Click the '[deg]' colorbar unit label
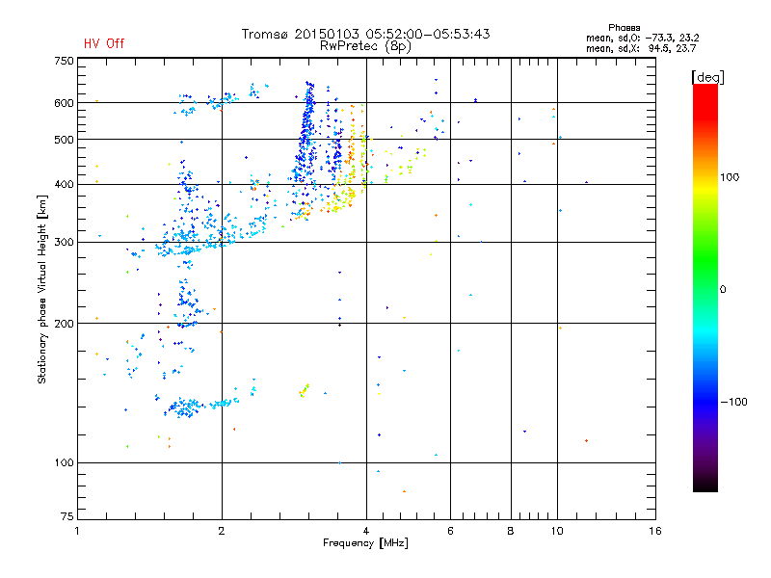 point(707,77)
